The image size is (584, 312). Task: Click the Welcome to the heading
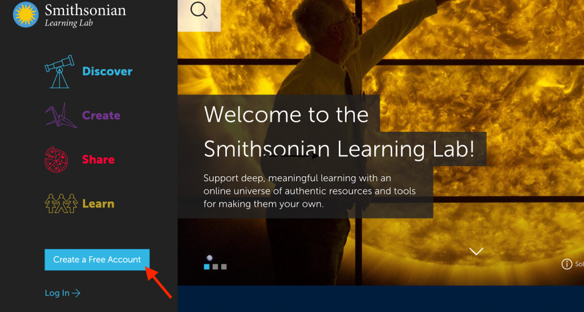[x=286, y=114]
